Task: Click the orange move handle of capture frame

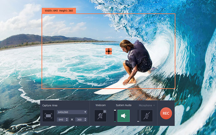Action: 108,51
